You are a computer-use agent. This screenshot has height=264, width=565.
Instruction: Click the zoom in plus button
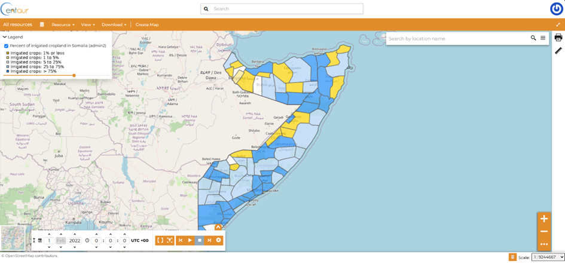tap(543, 219)
